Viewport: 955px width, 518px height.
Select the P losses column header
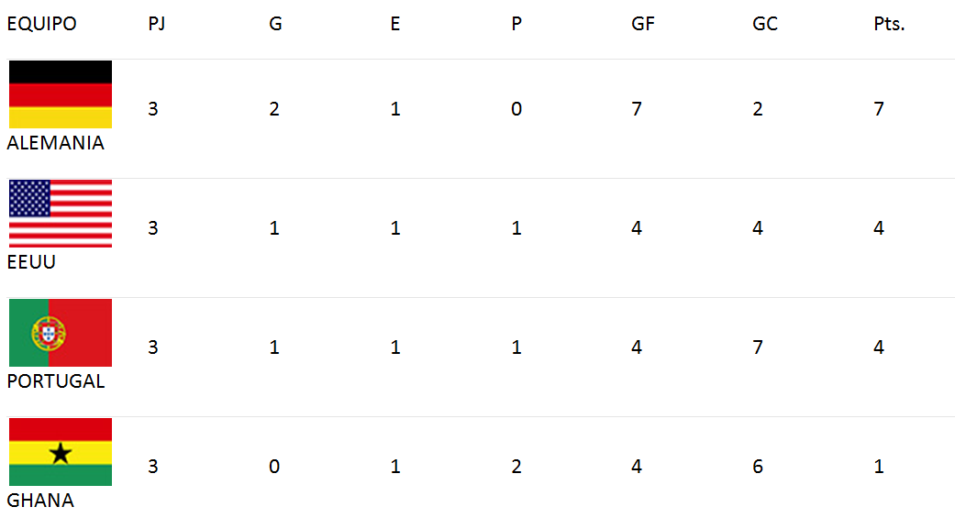(x=516, y=24)
